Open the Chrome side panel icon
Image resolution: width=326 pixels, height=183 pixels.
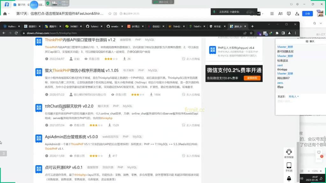click(283, 33)
